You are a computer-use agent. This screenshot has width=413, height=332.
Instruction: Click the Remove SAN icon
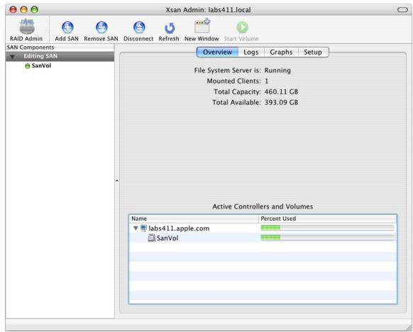click(101, 27)
